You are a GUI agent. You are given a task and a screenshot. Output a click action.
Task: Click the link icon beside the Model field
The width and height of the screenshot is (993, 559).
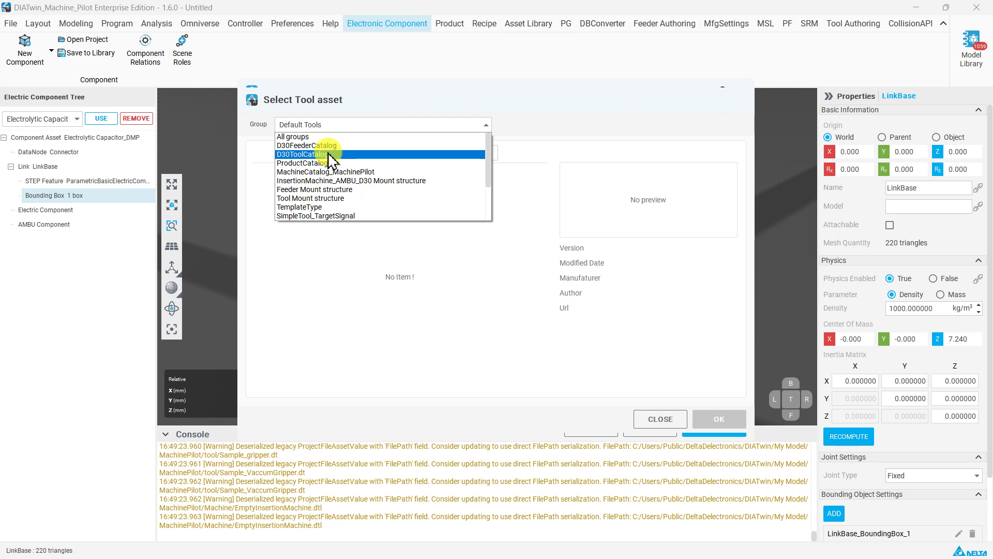[x=977, y=207]
